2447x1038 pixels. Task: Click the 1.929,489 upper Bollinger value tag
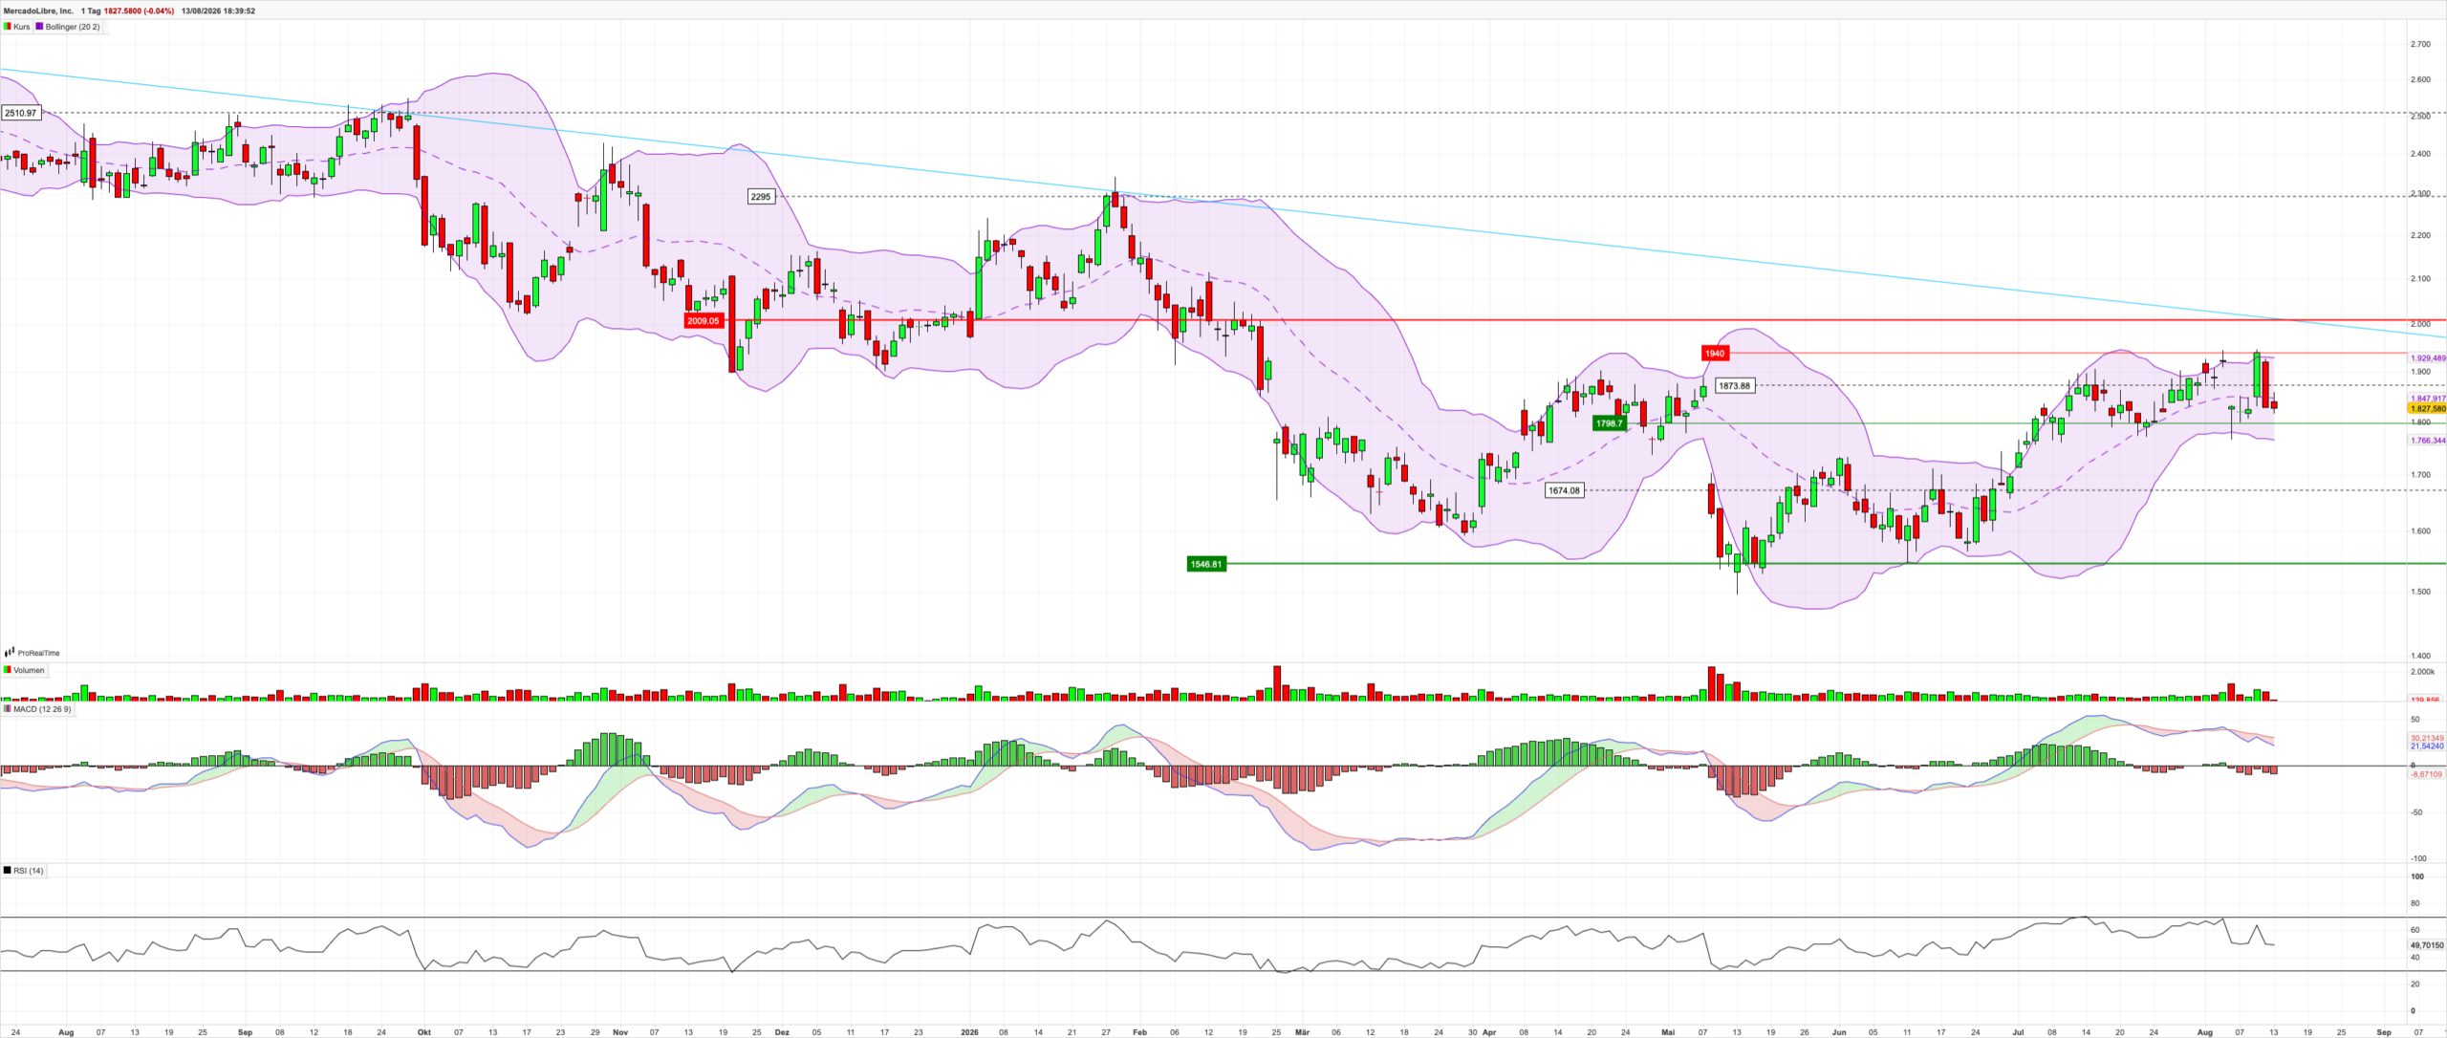2428,358
